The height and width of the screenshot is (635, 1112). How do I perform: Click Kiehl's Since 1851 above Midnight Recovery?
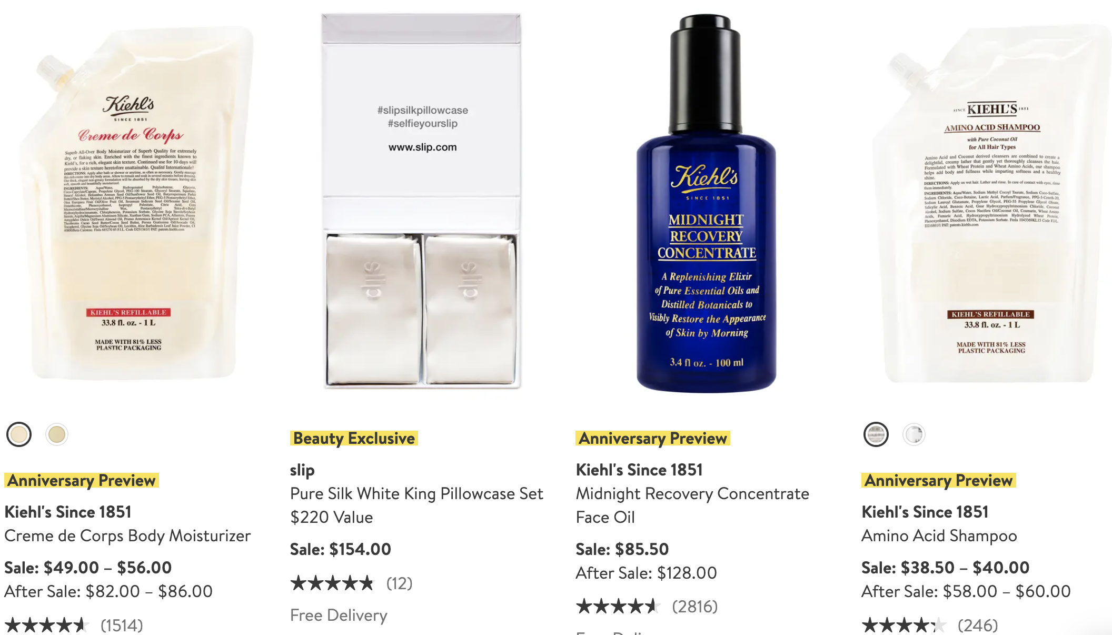(x=639, y=470)
